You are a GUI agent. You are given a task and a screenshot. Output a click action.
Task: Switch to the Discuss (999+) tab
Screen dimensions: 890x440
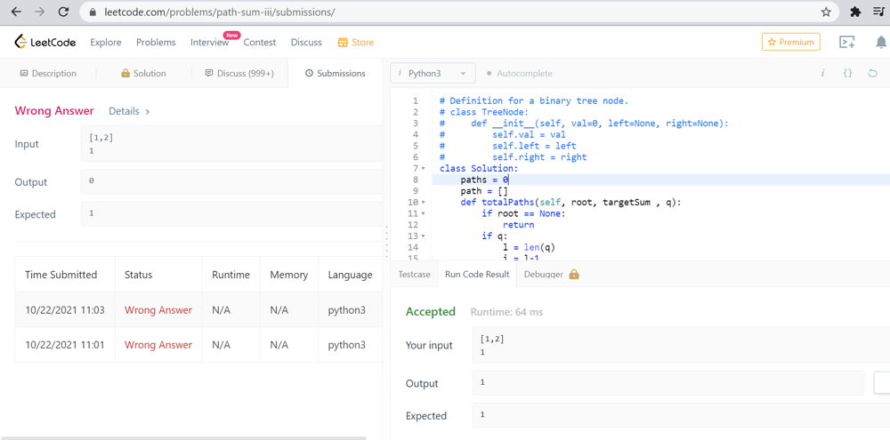tap(239, 73)
